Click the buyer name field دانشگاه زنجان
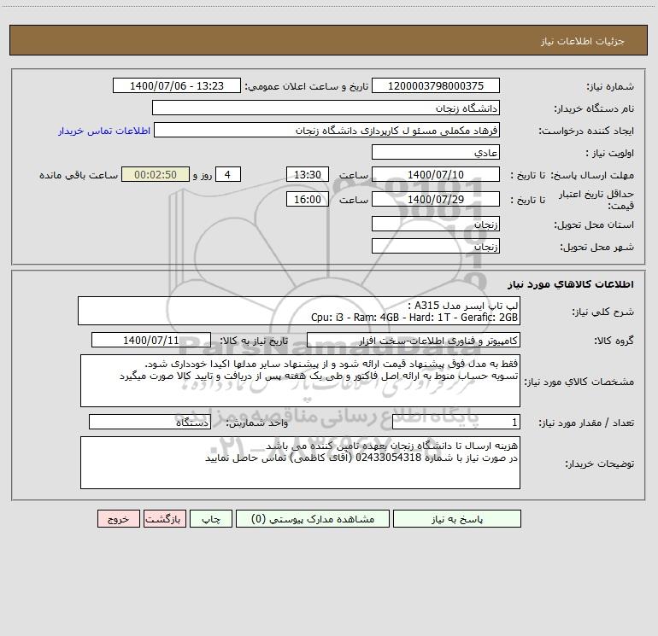 [x=326, y=108]
